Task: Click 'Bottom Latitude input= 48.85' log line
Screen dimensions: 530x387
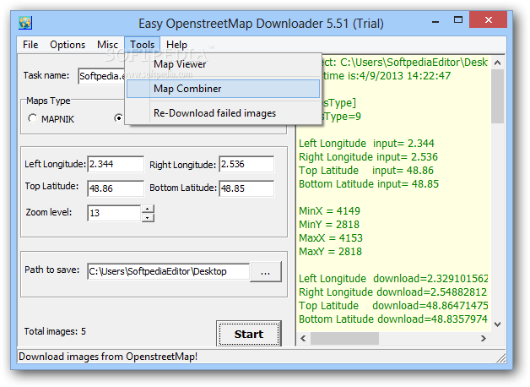Action: tap(369, 184)
